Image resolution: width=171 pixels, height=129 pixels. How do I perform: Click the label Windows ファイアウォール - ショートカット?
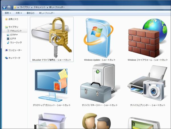[148, 60]
